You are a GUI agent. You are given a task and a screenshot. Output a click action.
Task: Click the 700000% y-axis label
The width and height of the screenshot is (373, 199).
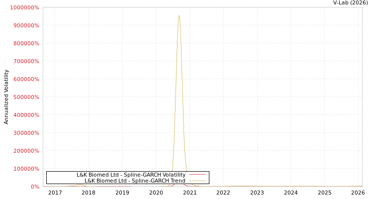pyautogui.click(x=26, y=61)
